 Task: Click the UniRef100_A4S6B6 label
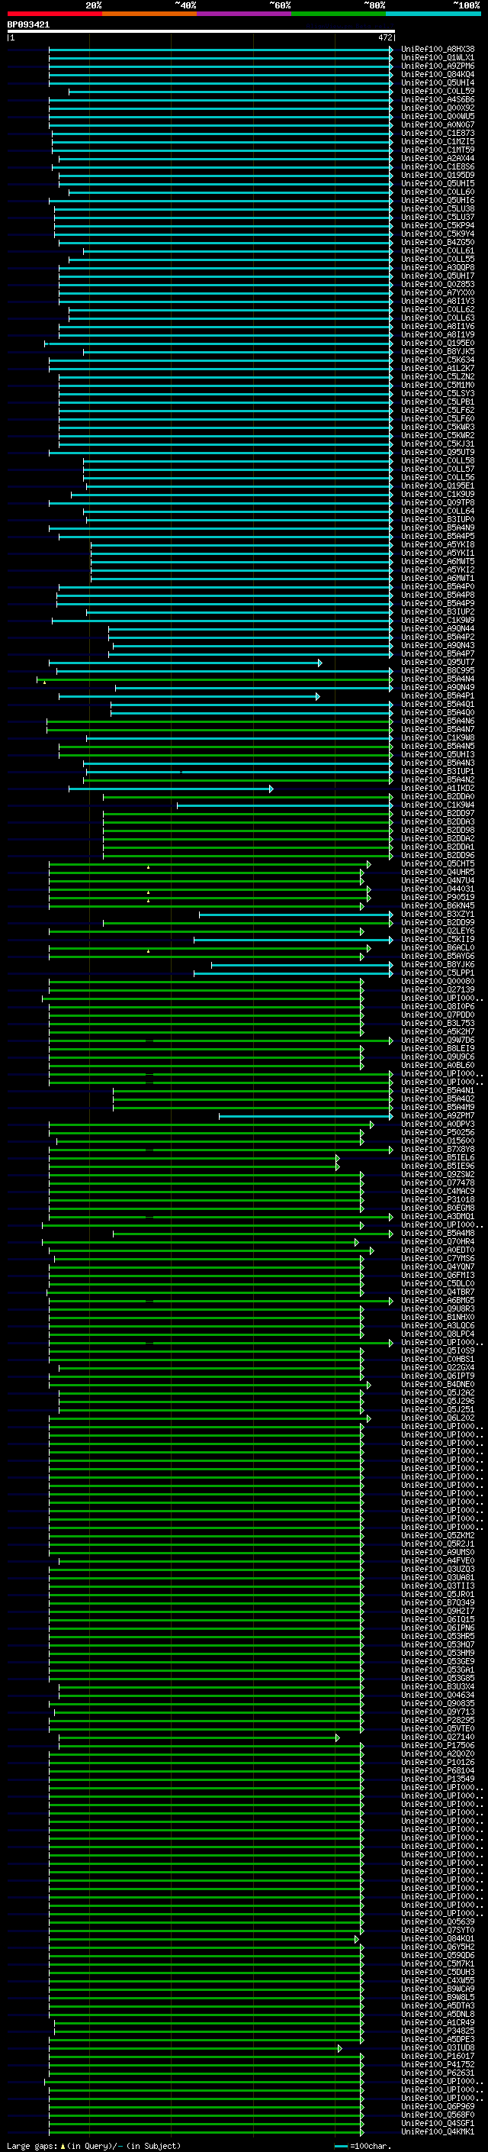[x=438, y=99]
